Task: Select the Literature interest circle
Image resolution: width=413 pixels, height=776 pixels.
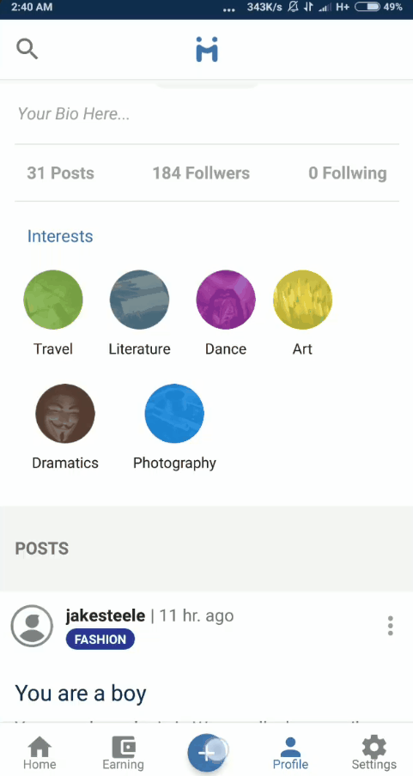Action: (x=139, y=300)
